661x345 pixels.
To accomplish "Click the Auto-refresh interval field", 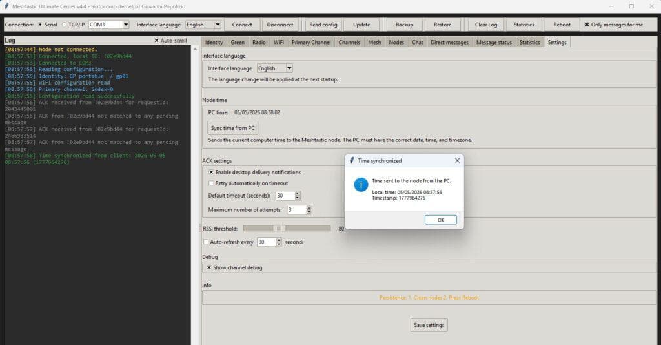I will click(x=267, y=242).
